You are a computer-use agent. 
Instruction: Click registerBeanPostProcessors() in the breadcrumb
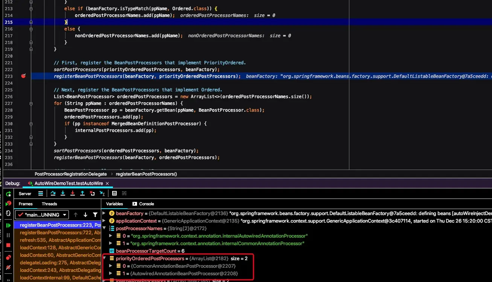coord(146,174)
